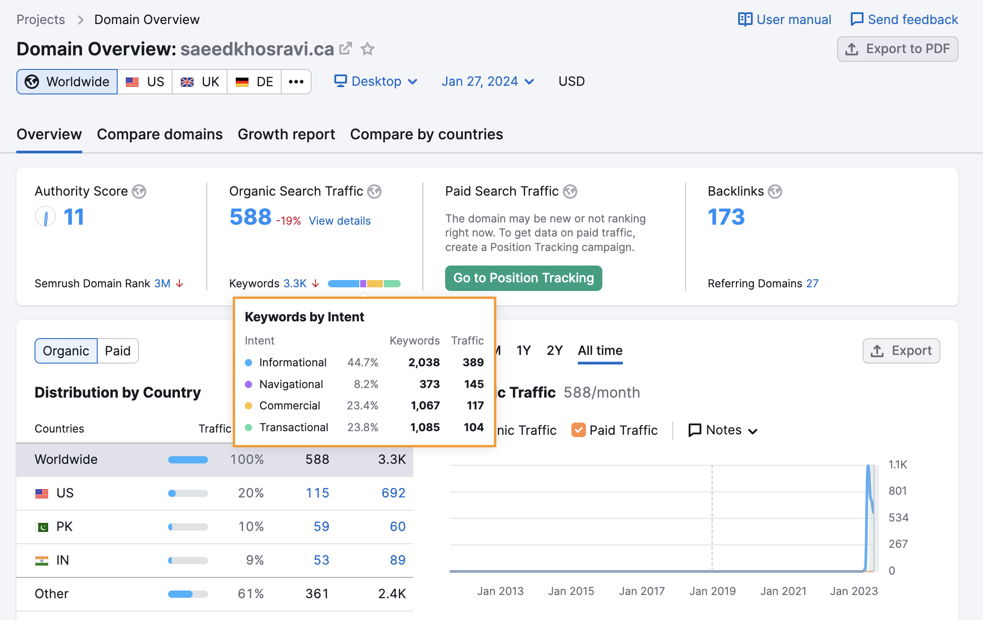Click Semrush Domain Rank 3M link
Viewport: 983px width, 620px height.
click(x=162, y=284)
